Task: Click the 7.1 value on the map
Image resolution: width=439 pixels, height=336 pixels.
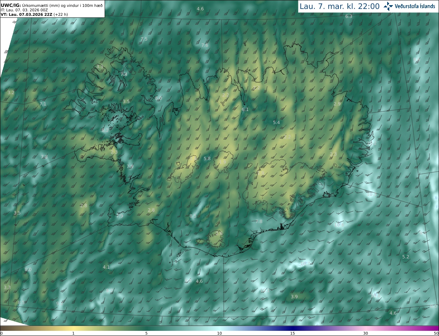Action: coord(43,104)
